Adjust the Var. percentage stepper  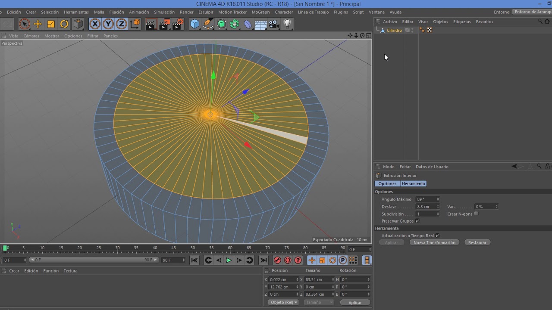click(496, 207)
